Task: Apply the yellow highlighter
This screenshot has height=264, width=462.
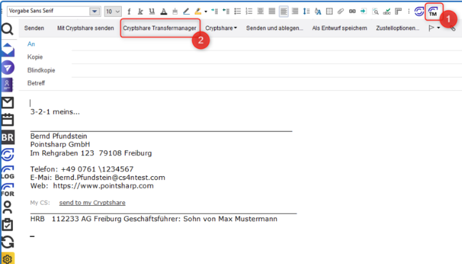Action: (198, 12)
